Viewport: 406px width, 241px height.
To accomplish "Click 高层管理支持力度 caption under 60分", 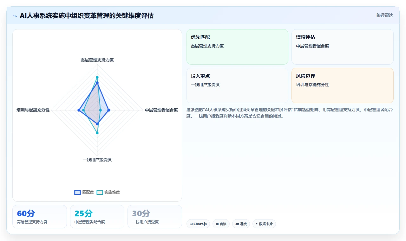I will click(32, 222).
